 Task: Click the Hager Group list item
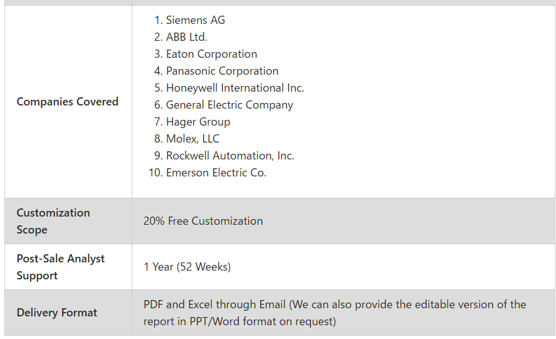[198, 122]
